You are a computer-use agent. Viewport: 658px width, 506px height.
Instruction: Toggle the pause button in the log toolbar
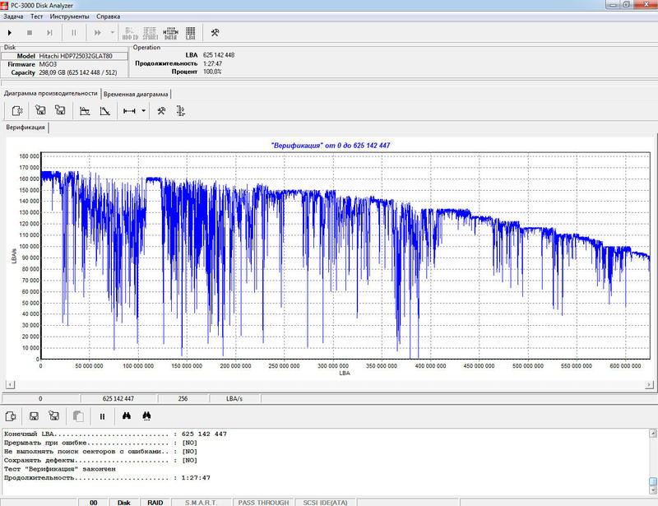pyautogui.click(x=102, y=416)
